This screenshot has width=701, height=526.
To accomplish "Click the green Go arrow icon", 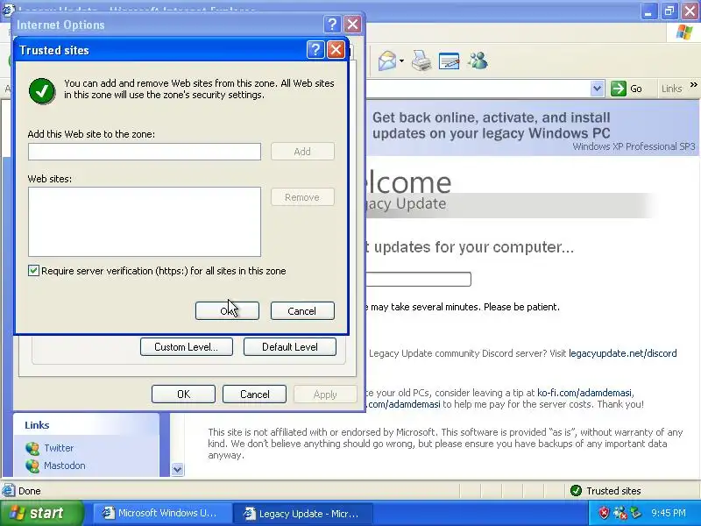I will (619, 89).
